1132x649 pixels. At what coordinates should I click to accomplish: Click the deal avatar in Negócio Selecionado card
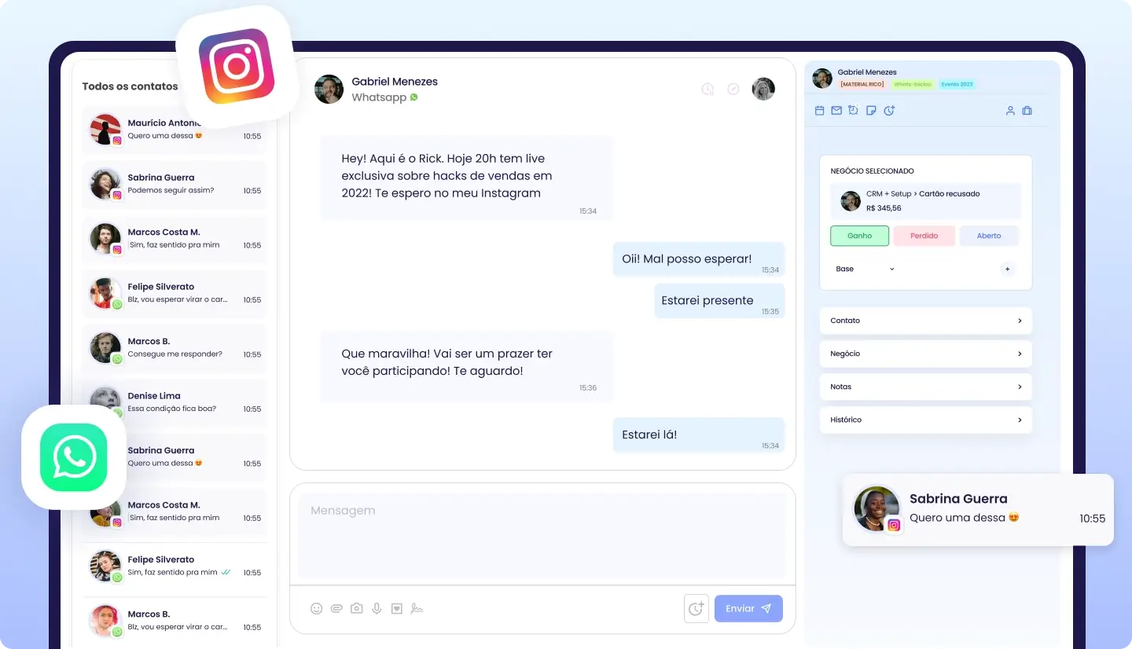(851, 200)
